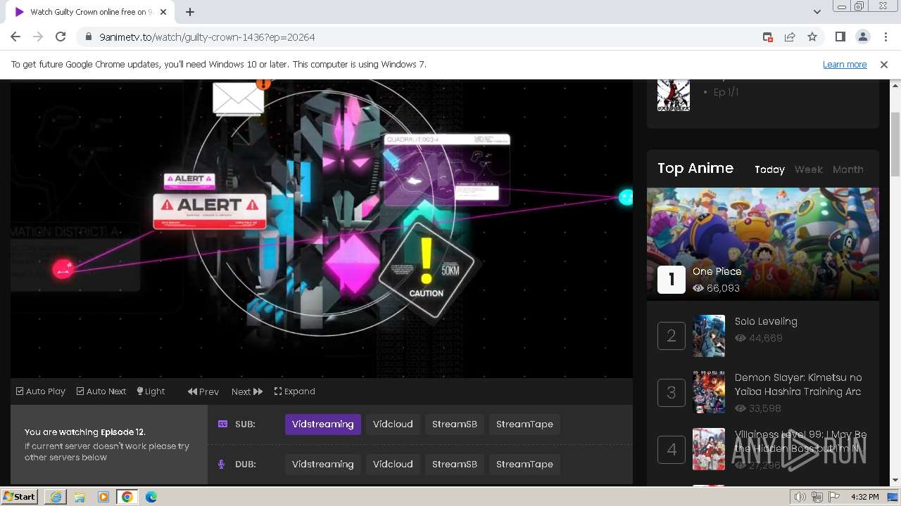
Task: Go to previous episode with Prev
Action: click(x=203, y=391)
